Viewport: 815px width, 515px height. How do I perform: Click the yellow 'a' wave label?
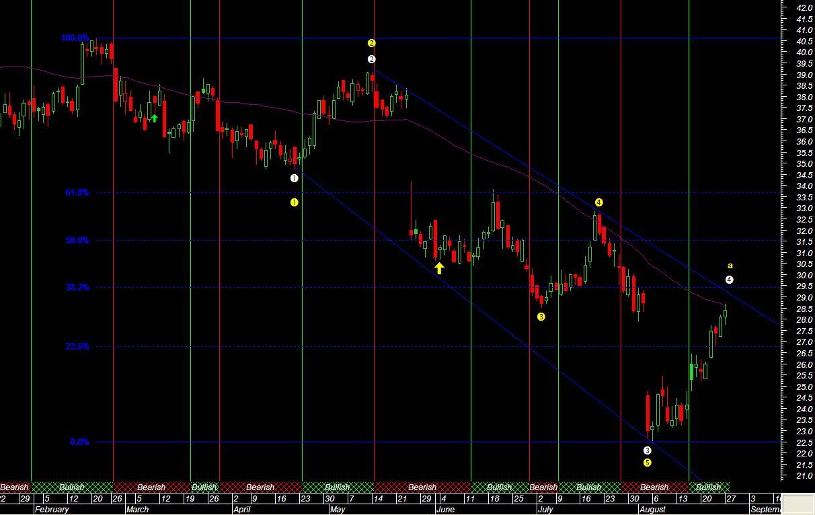point(730,266)
